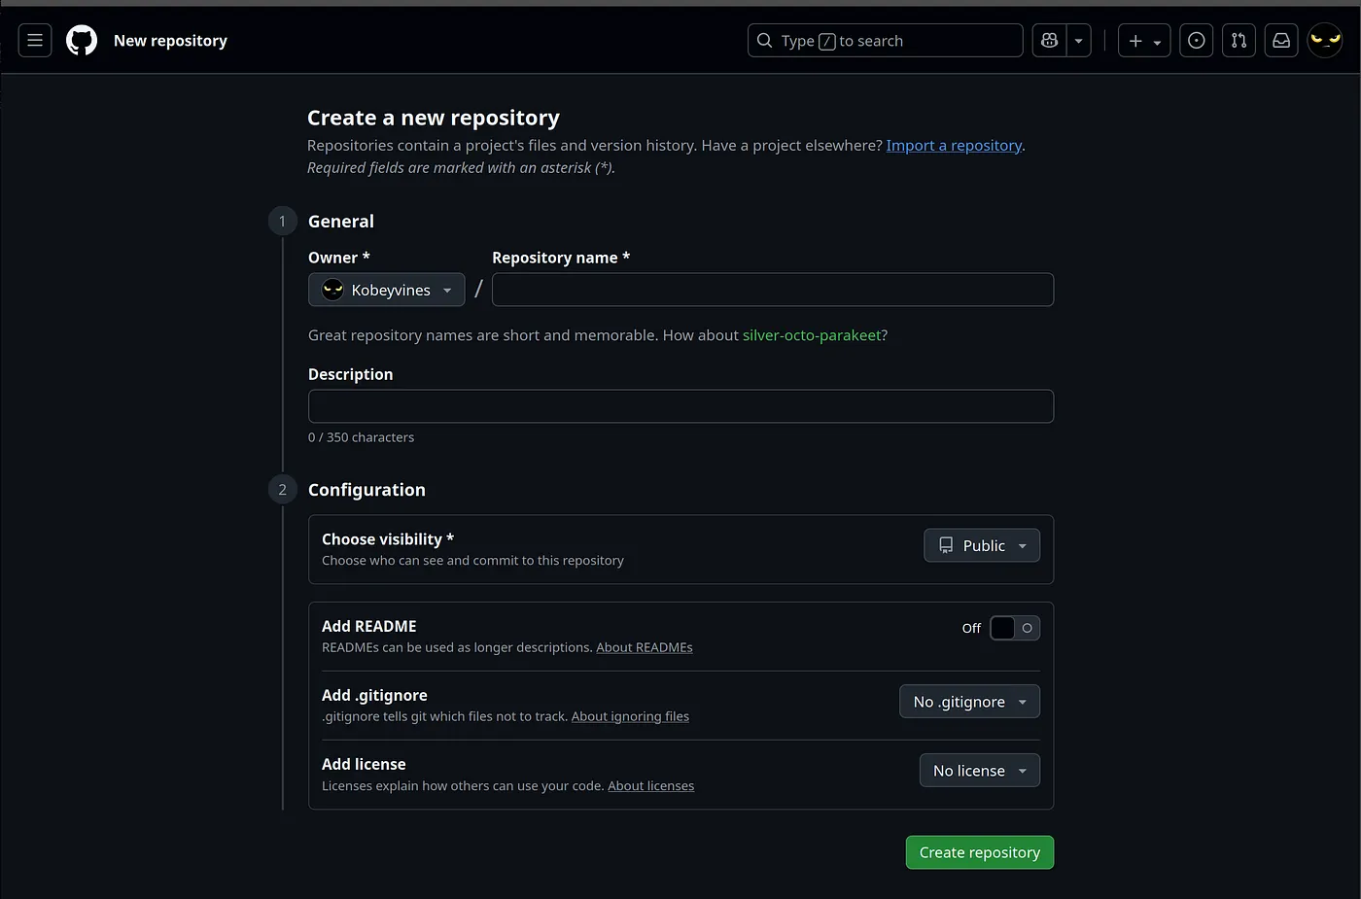The width and height of the screenshot is (1361, 899).
Task: View pull requests icon
Action: [1239, 41]
